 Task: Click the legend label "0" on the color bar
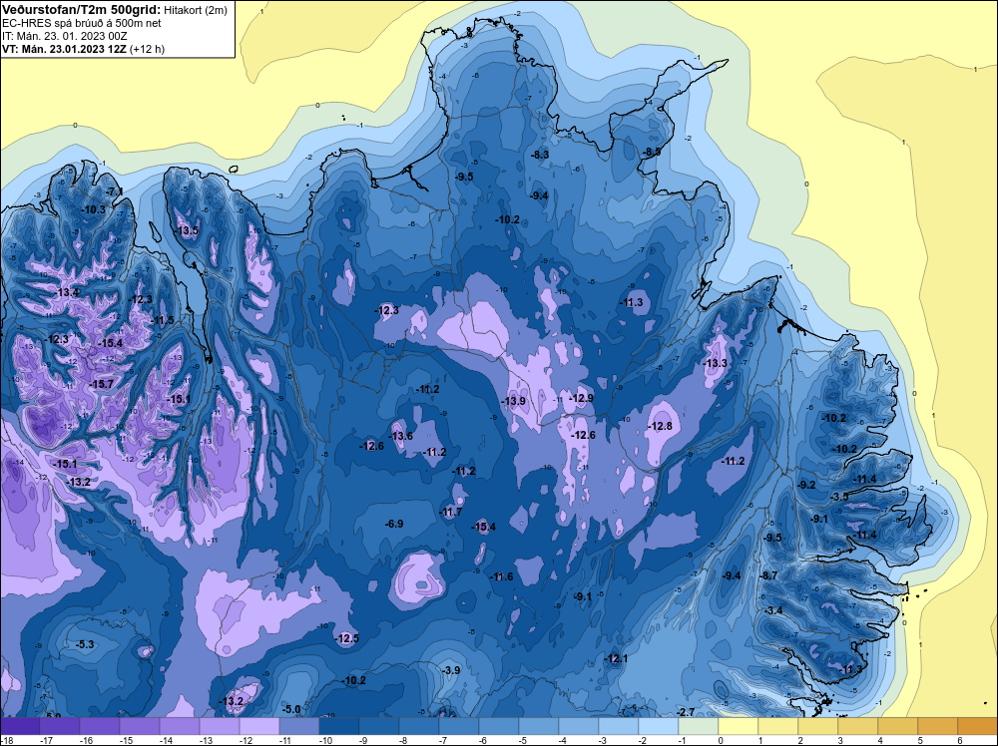coord(721,740)
